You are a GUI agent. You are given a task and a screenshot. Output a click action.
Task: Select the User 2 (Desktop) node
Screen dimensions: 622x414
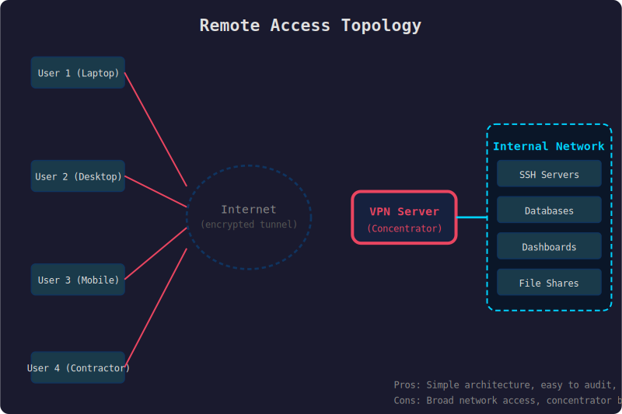pyautogui.click(x=78, y=176)
